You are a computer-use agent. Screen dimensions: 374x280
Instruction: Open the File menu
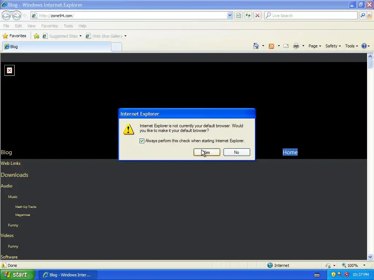tap(6, 26)
